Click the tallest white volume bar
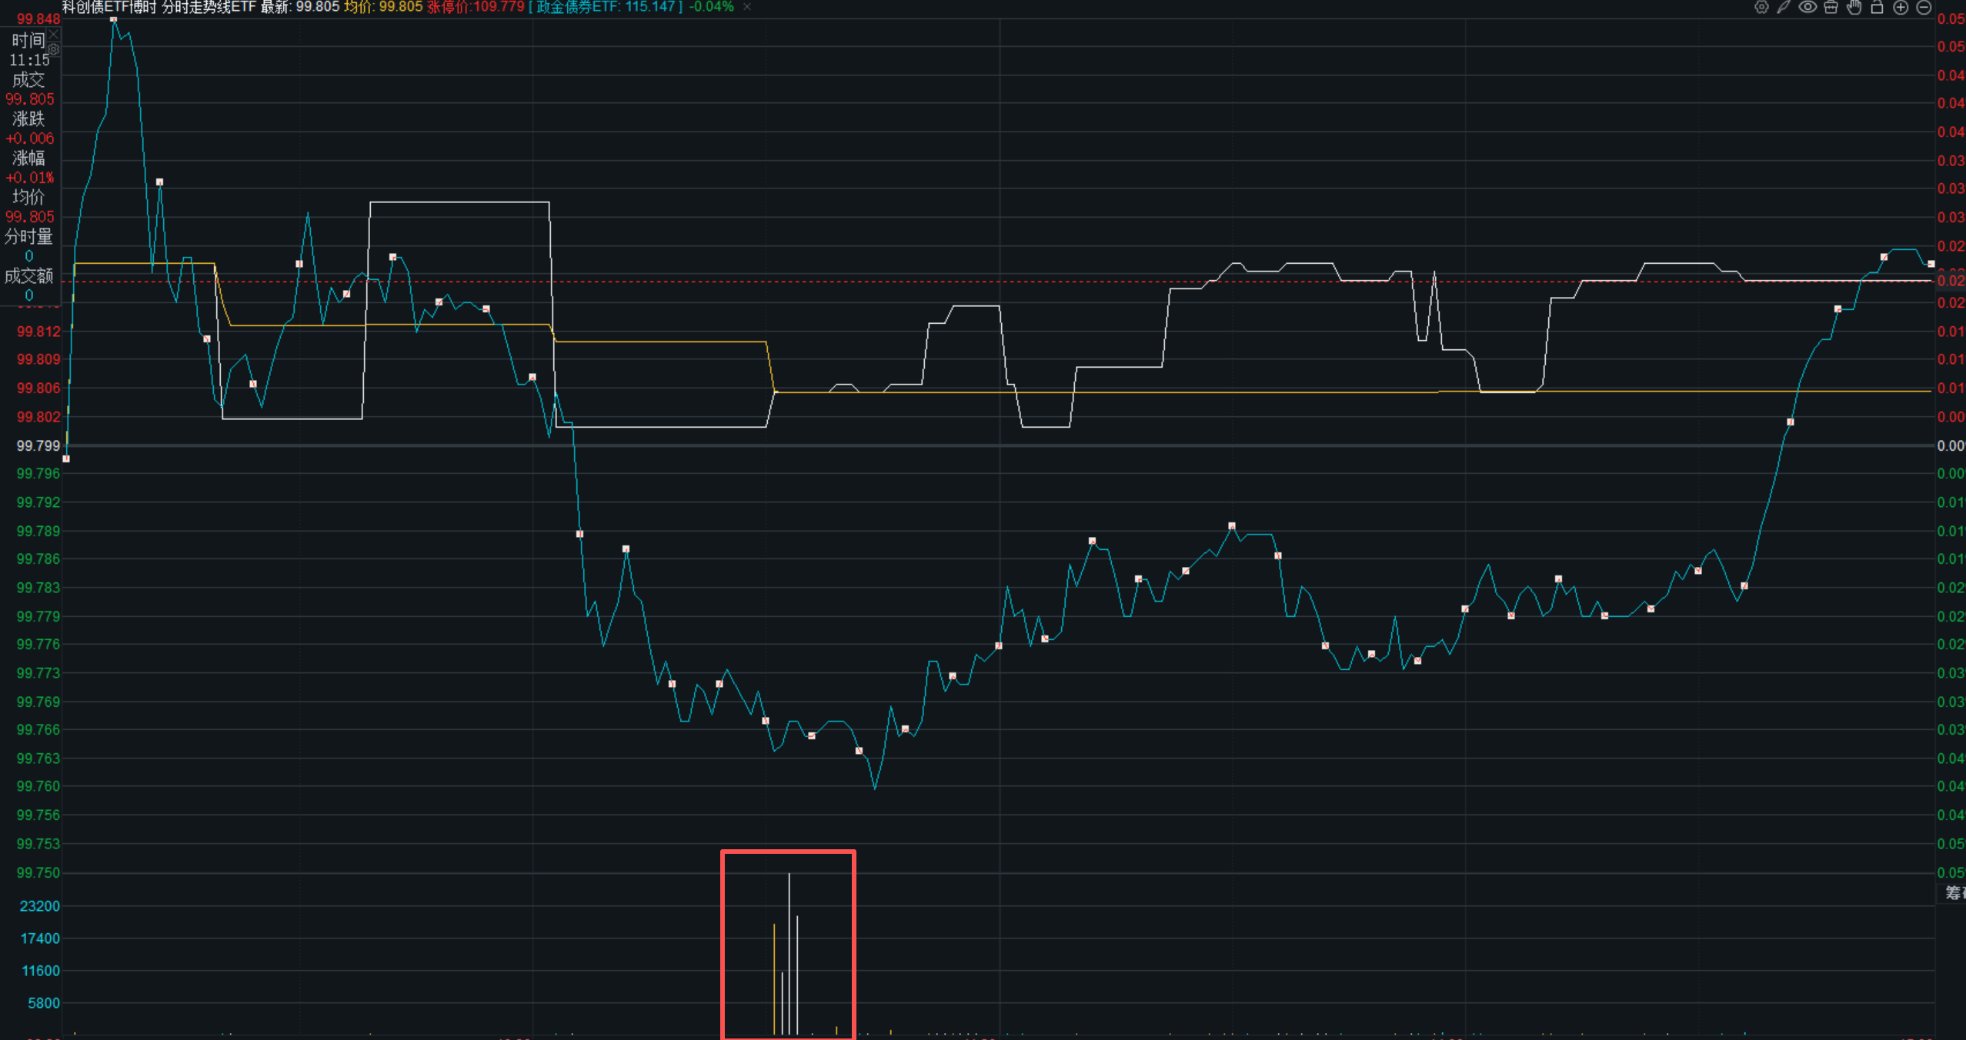This screenshot has width=1966, height=1040. pos(789,954)
